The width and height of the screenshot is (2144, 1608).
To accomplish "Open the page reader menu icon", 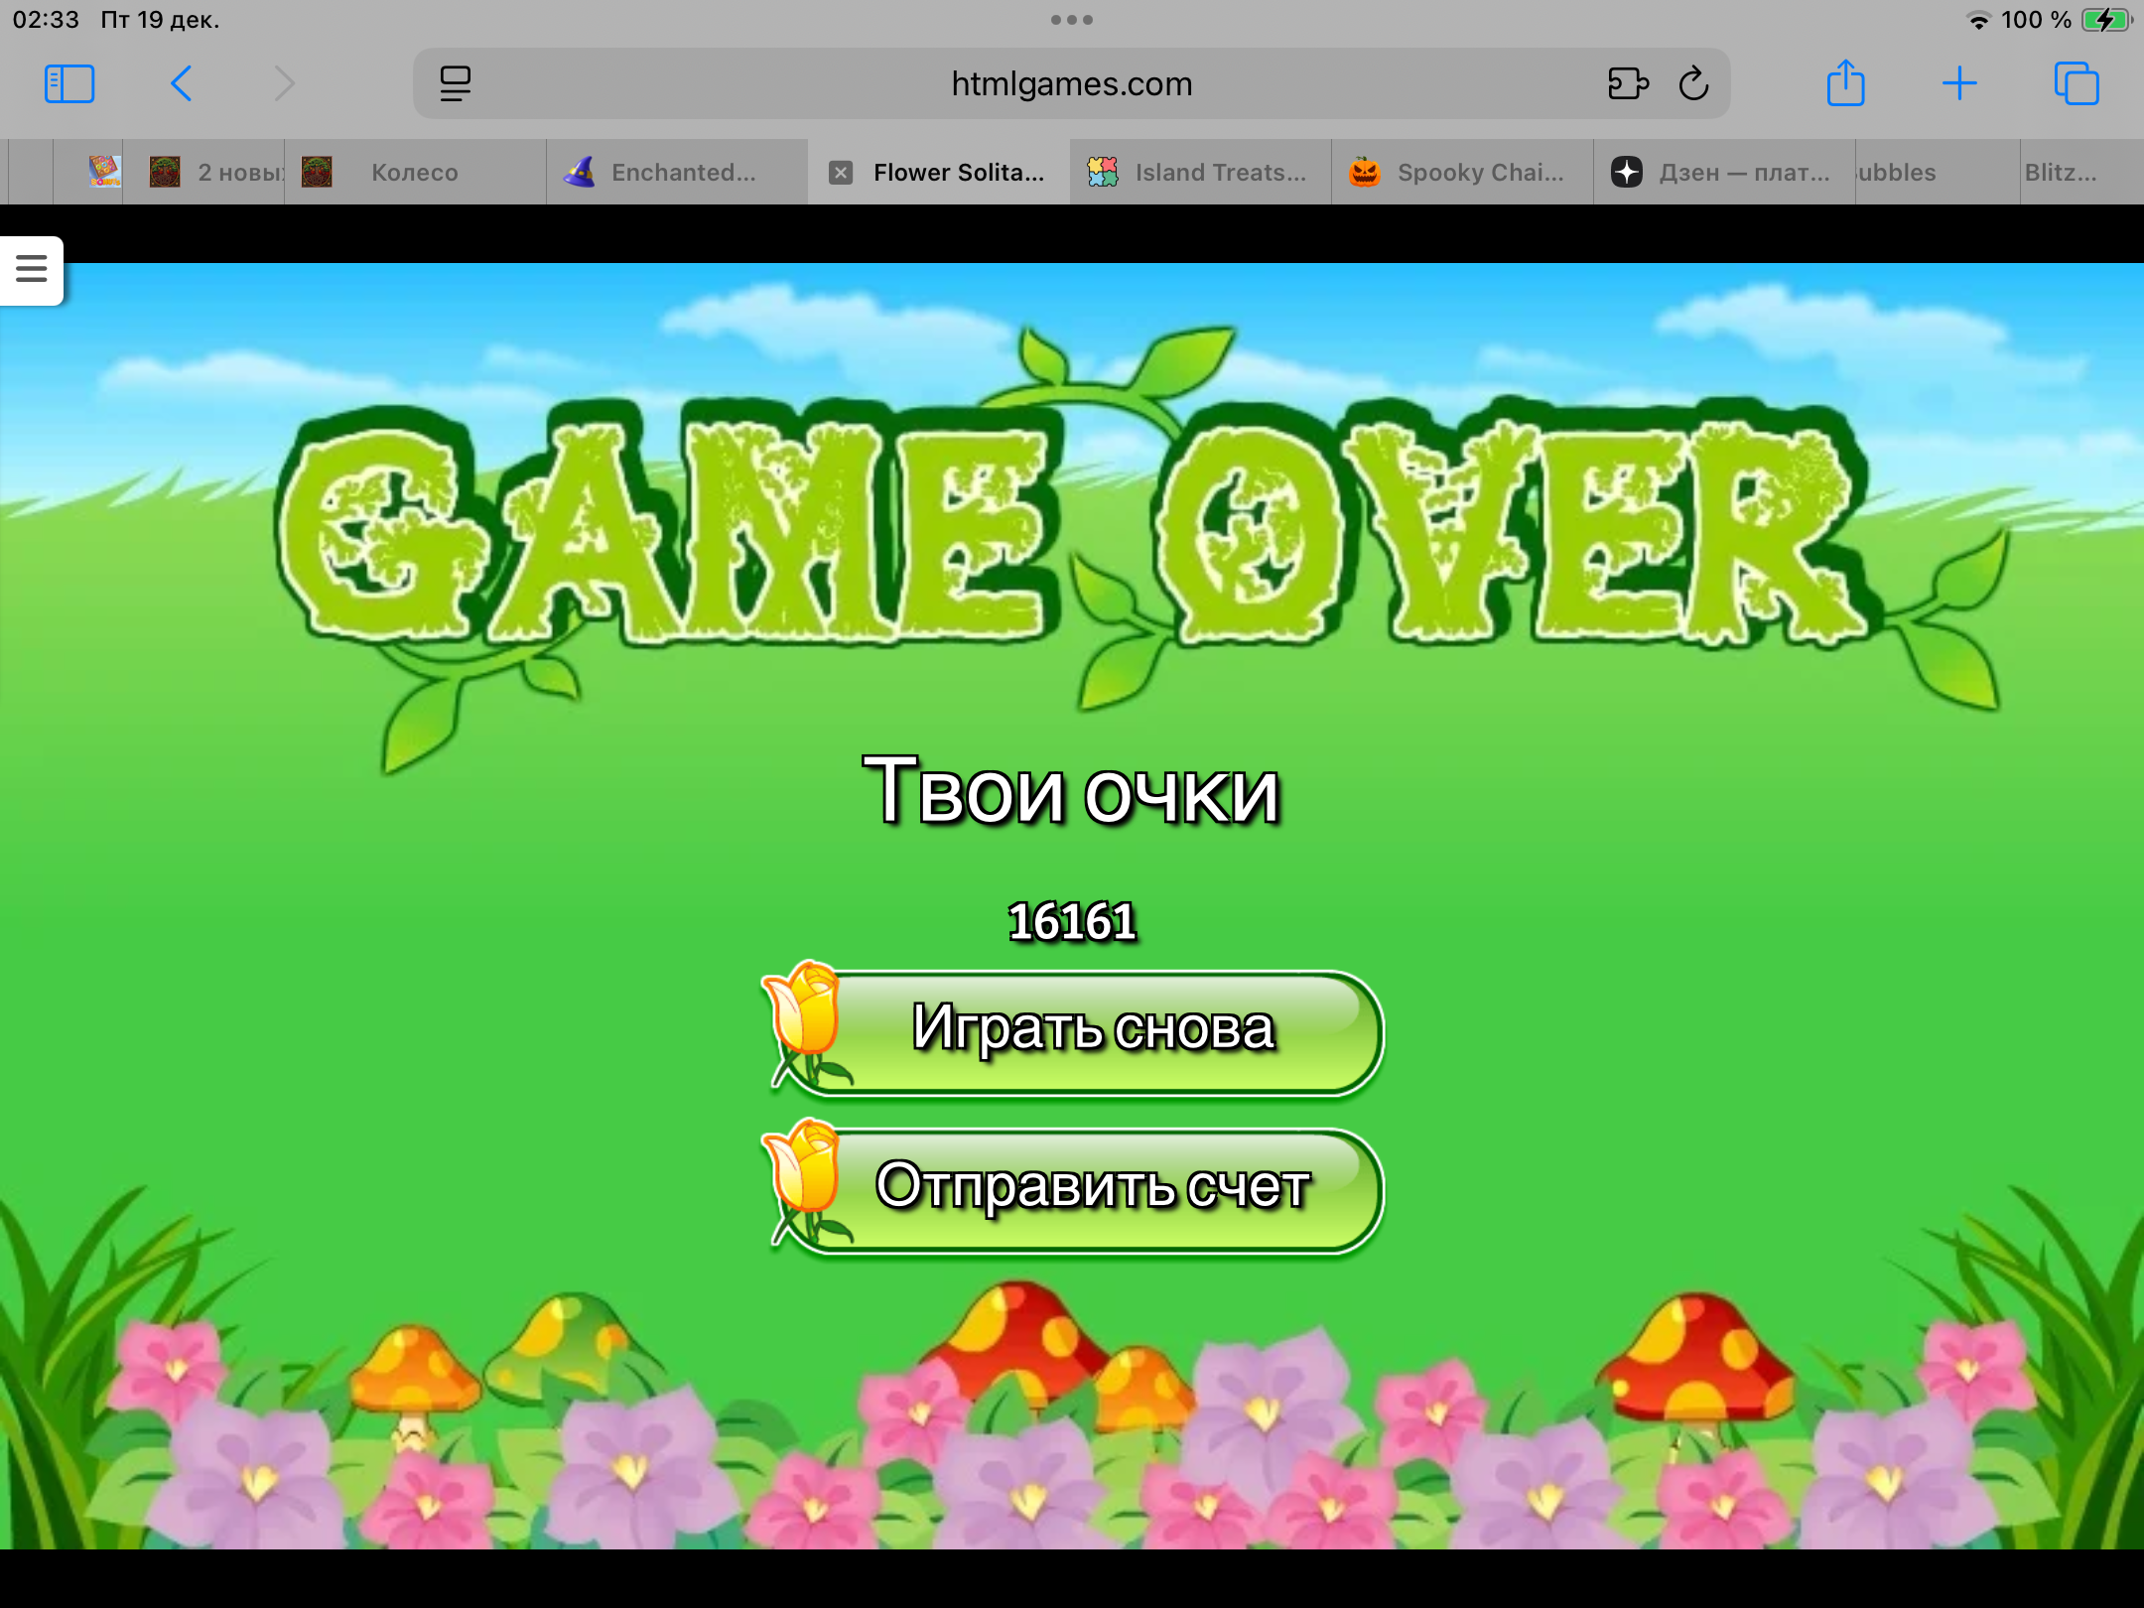I will [x=455, y=84].
